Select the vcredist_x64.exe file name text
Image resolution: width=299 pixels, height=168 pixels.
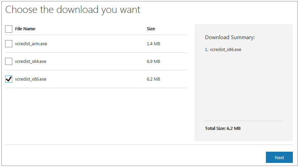click(31, 61)
